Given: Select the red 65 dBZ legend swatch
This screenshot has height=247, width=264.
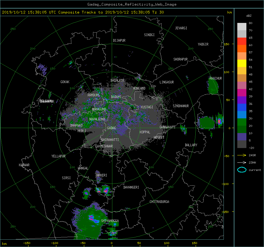Looking at the screenshot, I should point(242,41).
